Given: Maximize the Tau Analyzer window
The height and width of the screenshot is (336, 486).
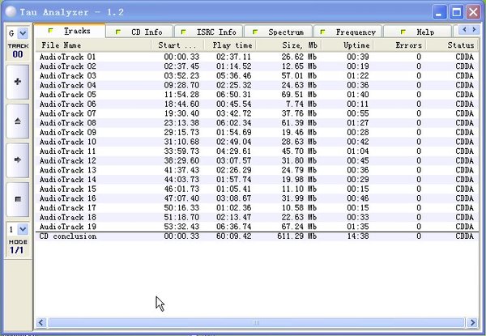Looking at the screenshot, I should 456,12.
